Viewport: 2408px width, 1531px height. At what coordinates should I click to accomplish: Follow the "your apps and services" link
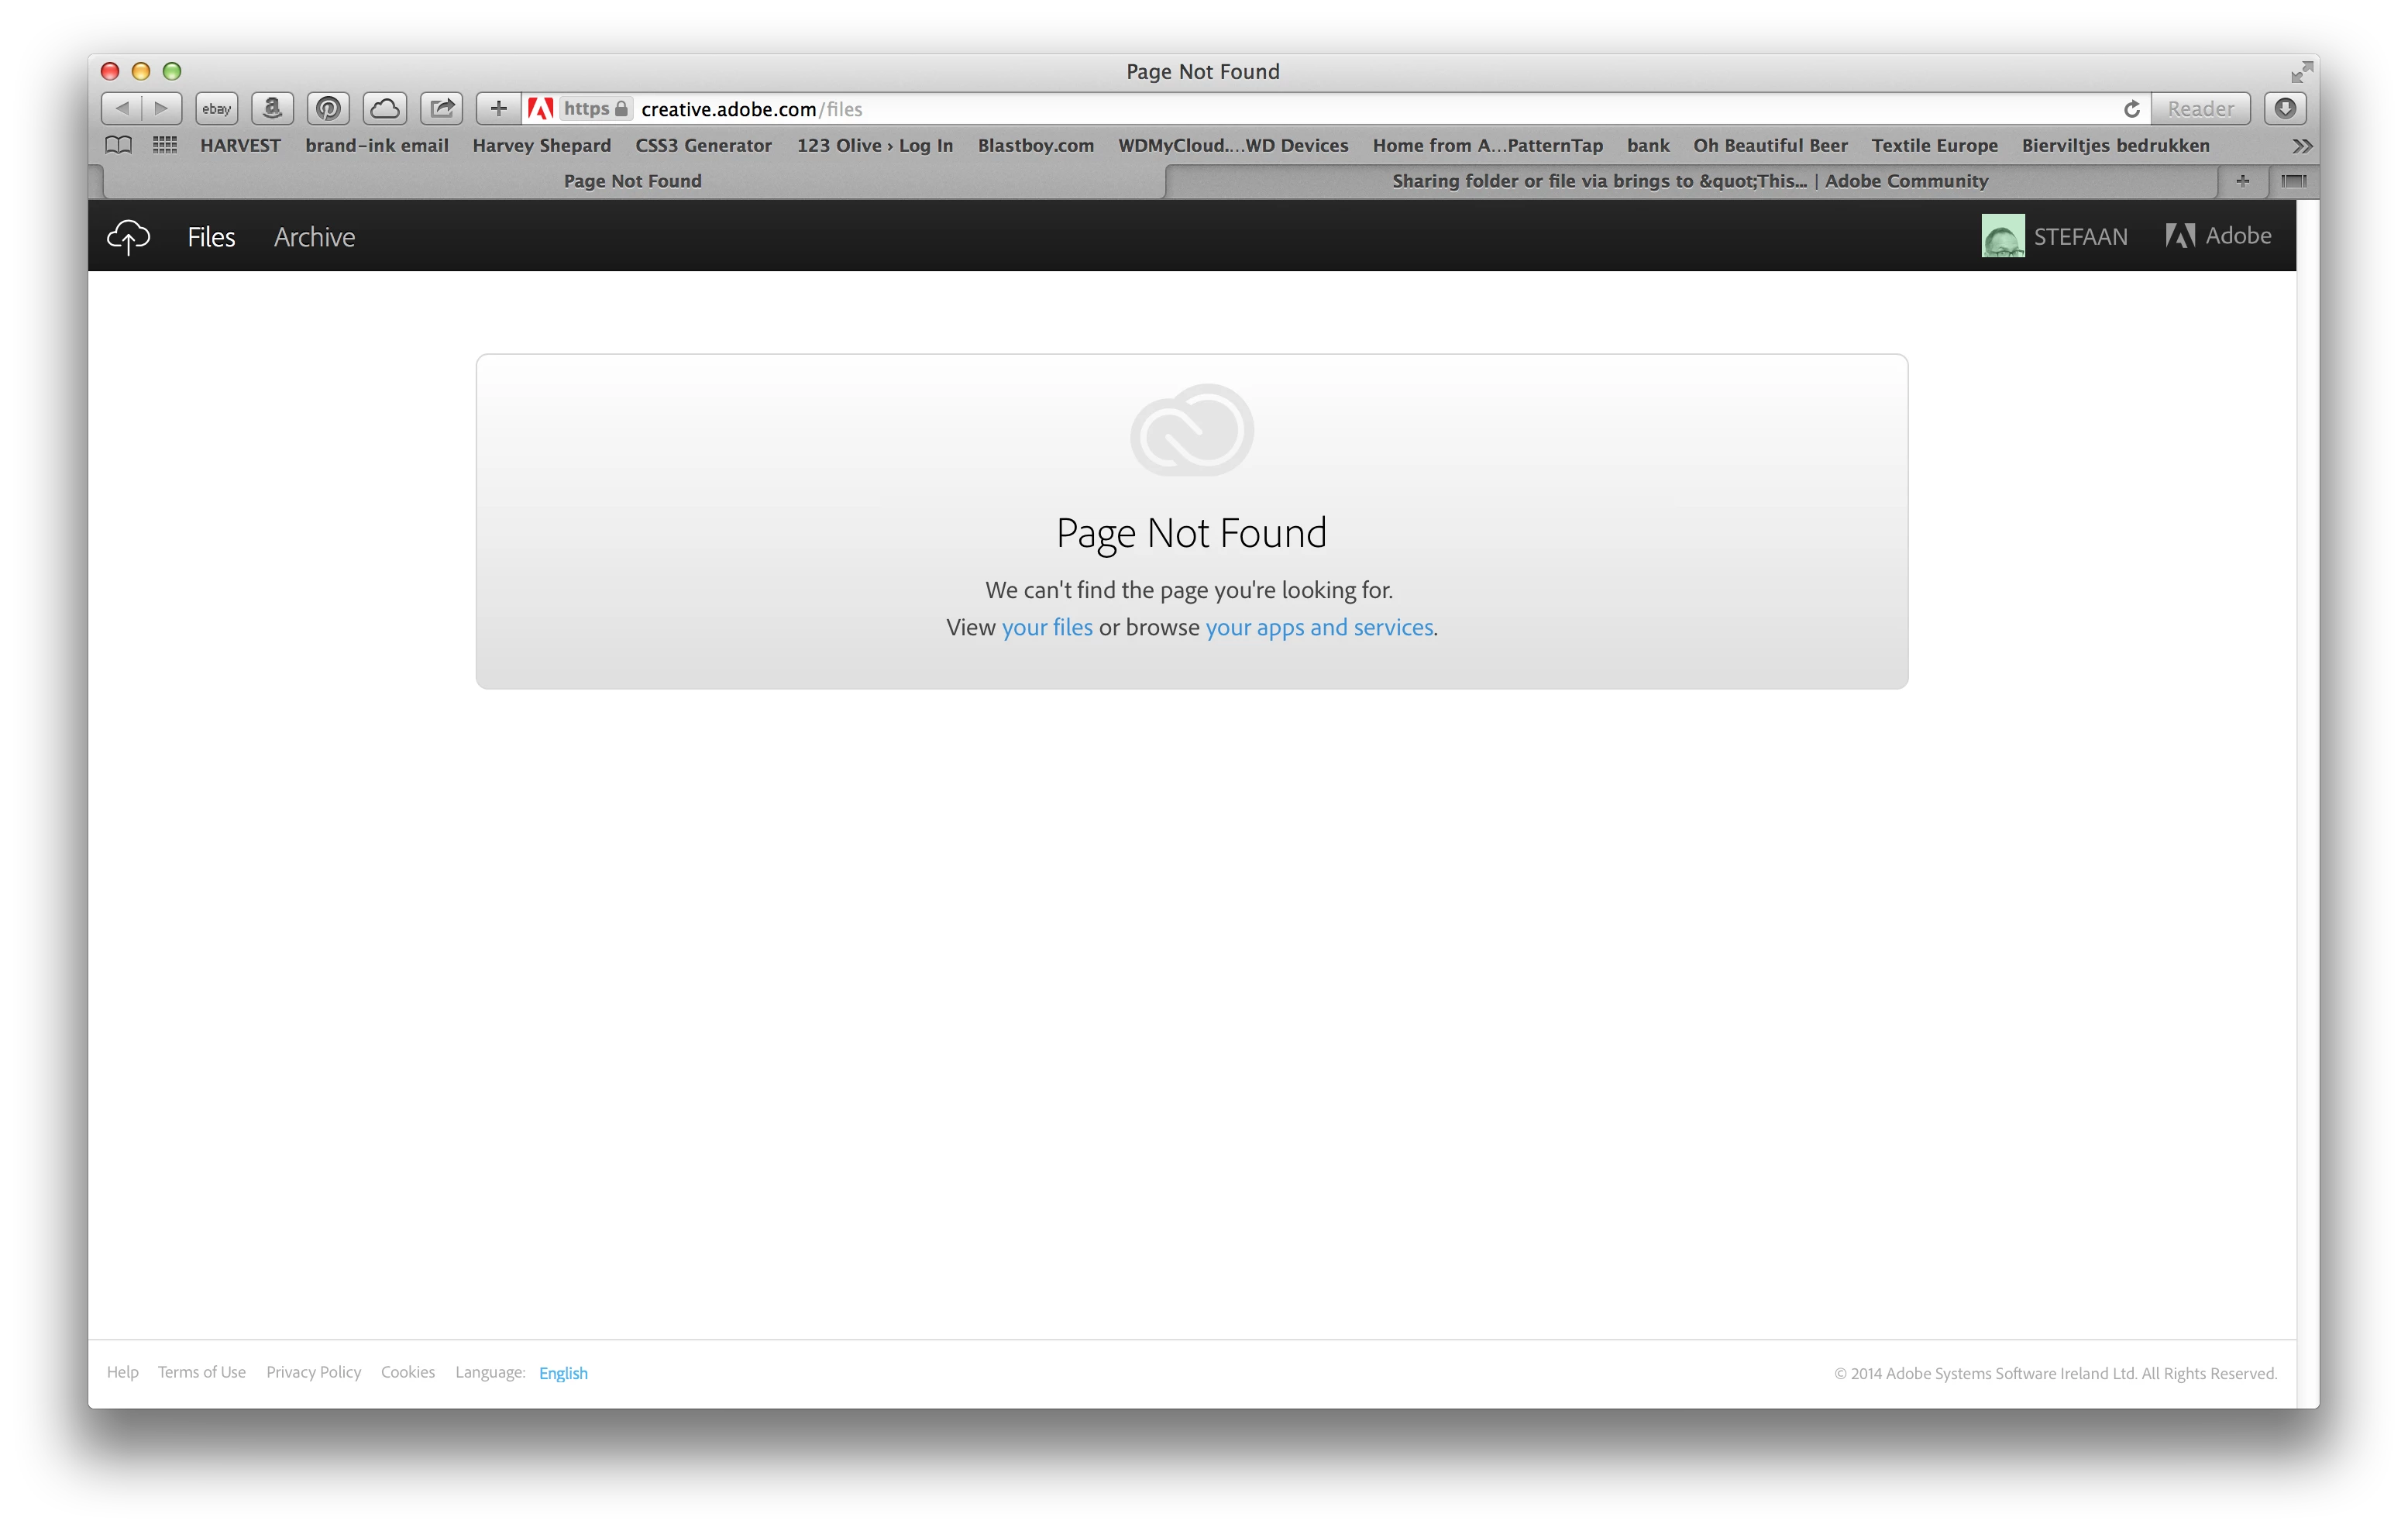tap(1318, 627)
